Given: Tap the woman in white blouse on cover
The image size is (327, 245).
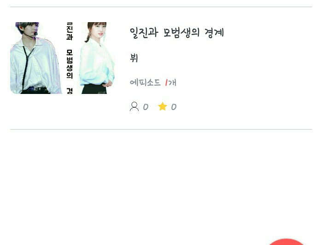Looking at the screenshot, I should click(98, 58).
